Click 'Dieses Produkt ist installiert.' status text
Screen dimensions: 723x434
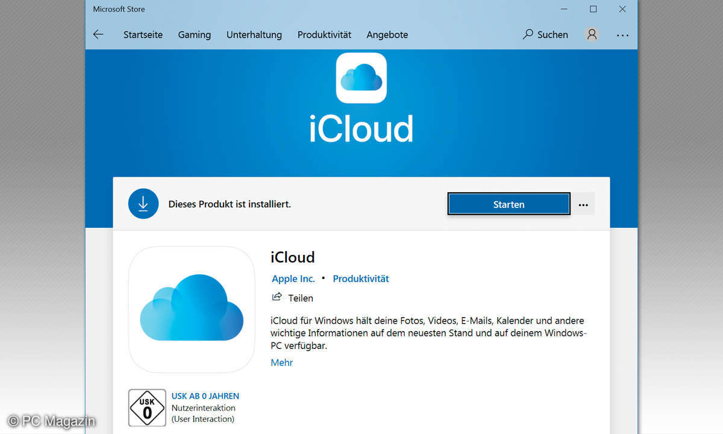click(230, 204)
